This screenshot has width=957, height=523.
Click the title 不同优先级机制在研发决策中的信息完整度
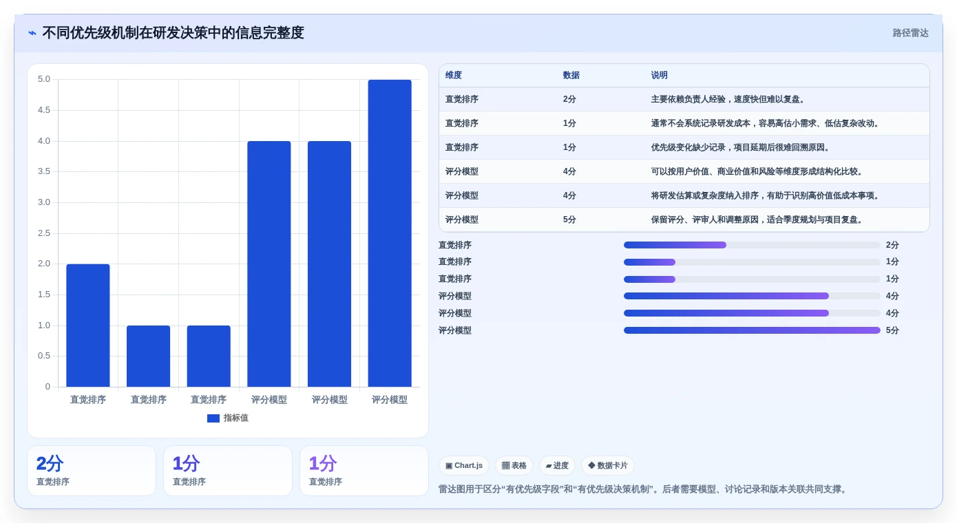click(x=173, y=33)
